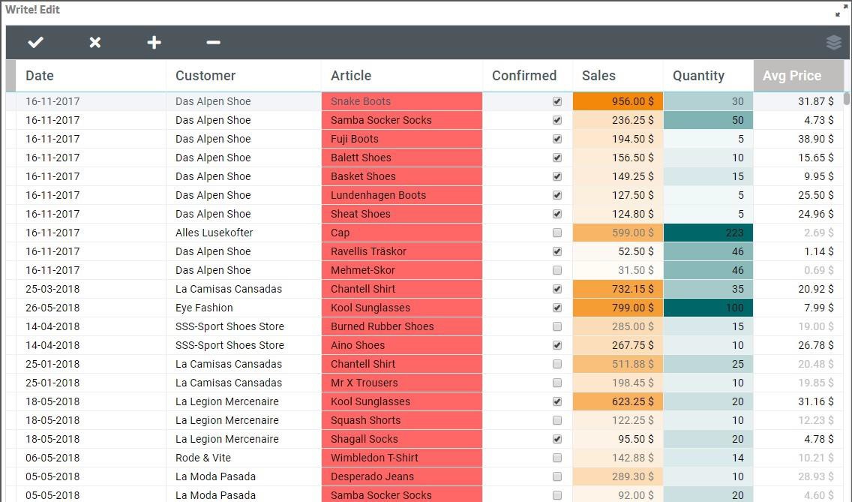This screenshot has width=852, height=502.
Task: Click the 623.25 $ sales cell
Action: [x=618, y=401]
